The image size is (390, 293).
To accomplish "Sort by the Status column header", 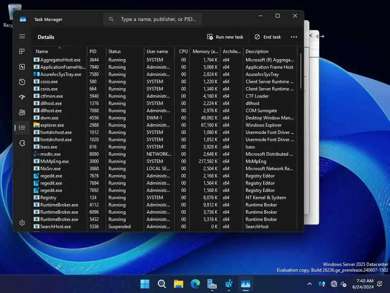I will pyautogui.click(x=125, y=52).
